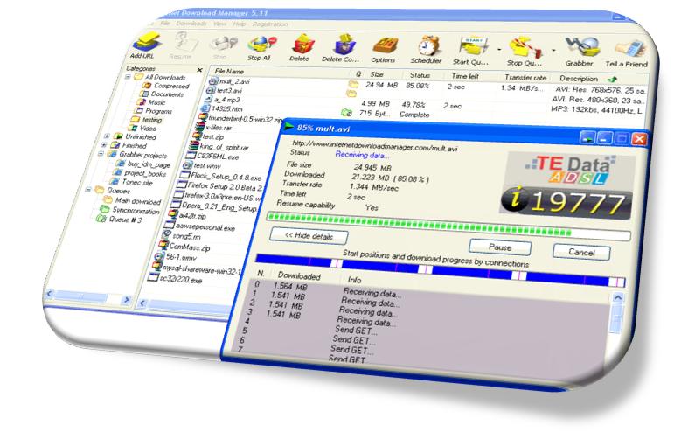
Task: Select the Main download queue
Action: (x=133, y=201)
